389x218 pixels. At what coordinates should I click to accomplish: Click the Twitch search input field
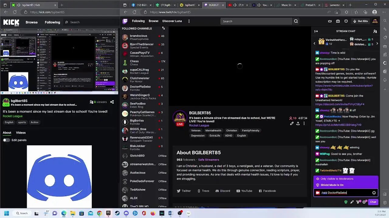pos(256,21)
